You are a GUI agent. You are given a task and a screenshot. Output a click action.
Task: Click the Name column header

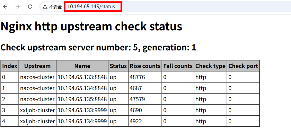[82, 66]
